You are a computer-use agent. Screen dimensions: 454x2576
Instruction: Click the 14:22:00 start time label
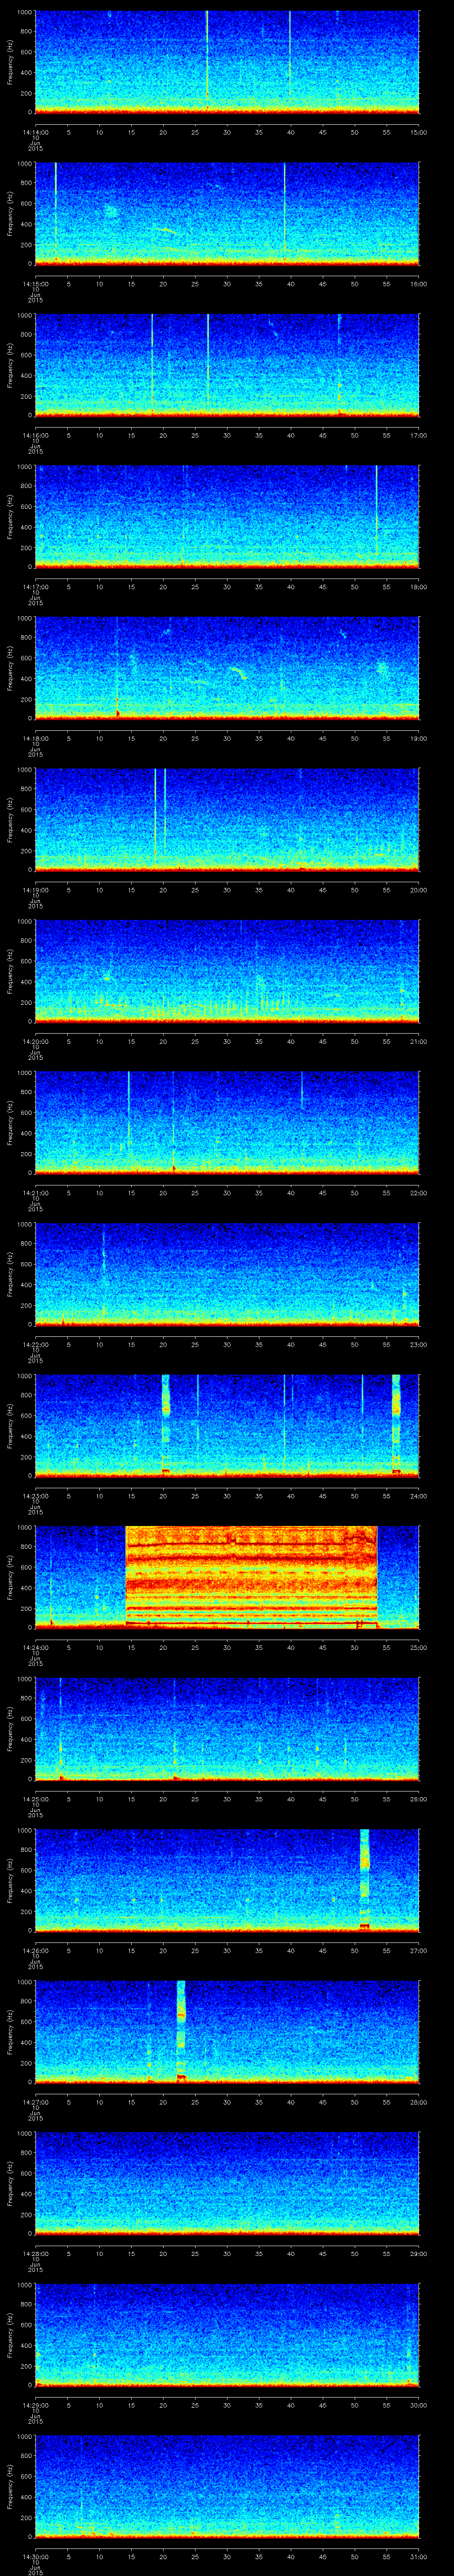[x=35, y=1344]
